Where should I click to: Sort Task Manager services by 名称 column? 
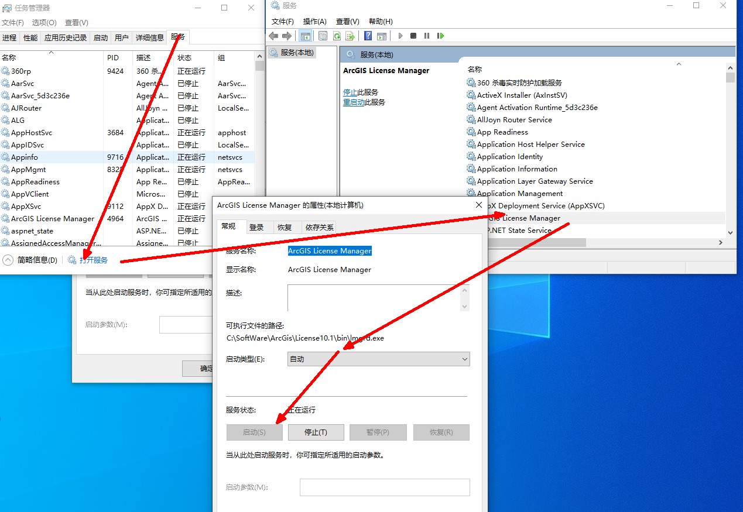coord(52,57)
